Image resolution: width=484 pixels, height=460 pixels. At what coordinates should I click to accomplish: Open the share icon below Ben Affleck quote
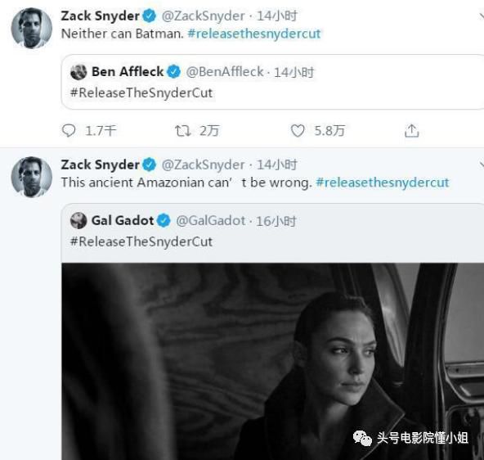point(412,131)
